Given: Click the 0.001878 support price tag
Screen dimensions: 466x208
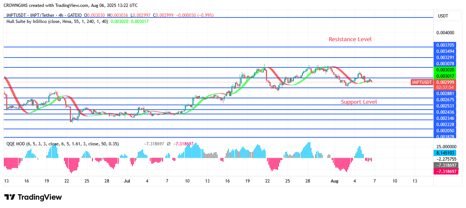Looking at the screenshot, I should click(445, 137).
